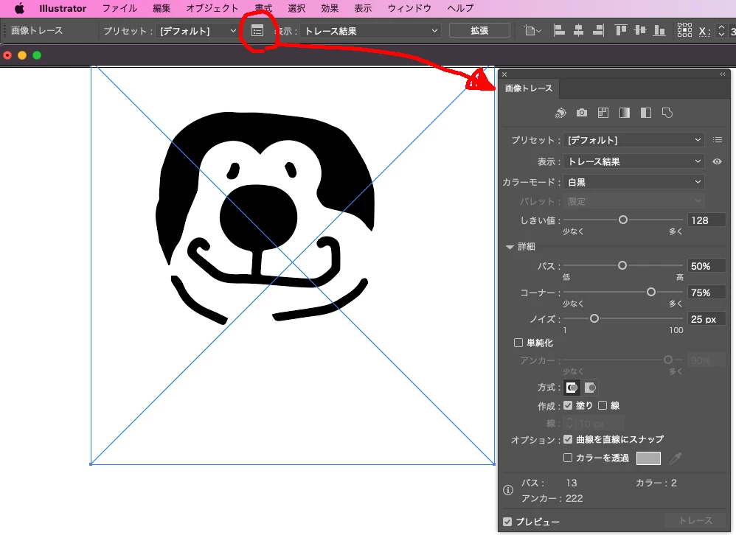Toggle the プレビュー checkbox
736x535 pixels.
click(507, 522)
